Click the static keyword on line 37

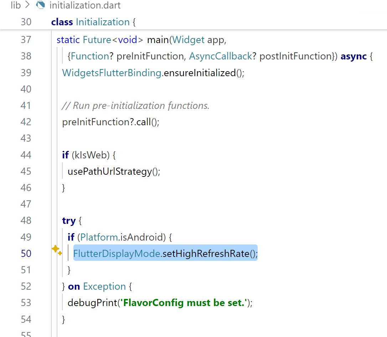(68, 40)
